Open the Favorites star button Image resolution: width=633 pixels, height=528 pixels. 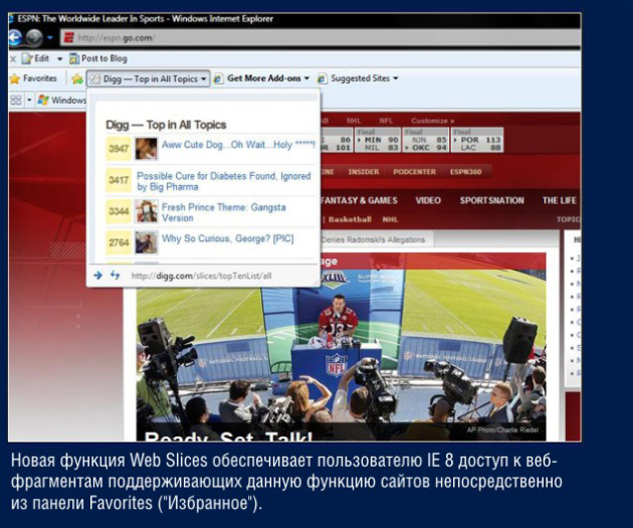(x=34, y=78)
